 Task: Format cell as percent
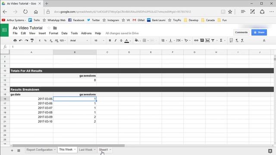coord(45,40)
